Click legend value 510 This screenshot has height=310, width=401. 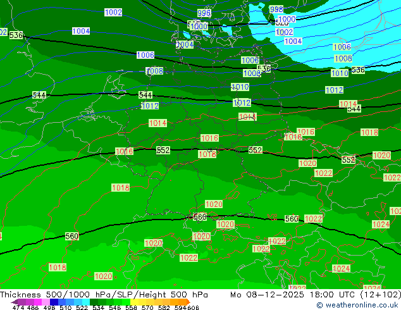(x=66, y=307)
